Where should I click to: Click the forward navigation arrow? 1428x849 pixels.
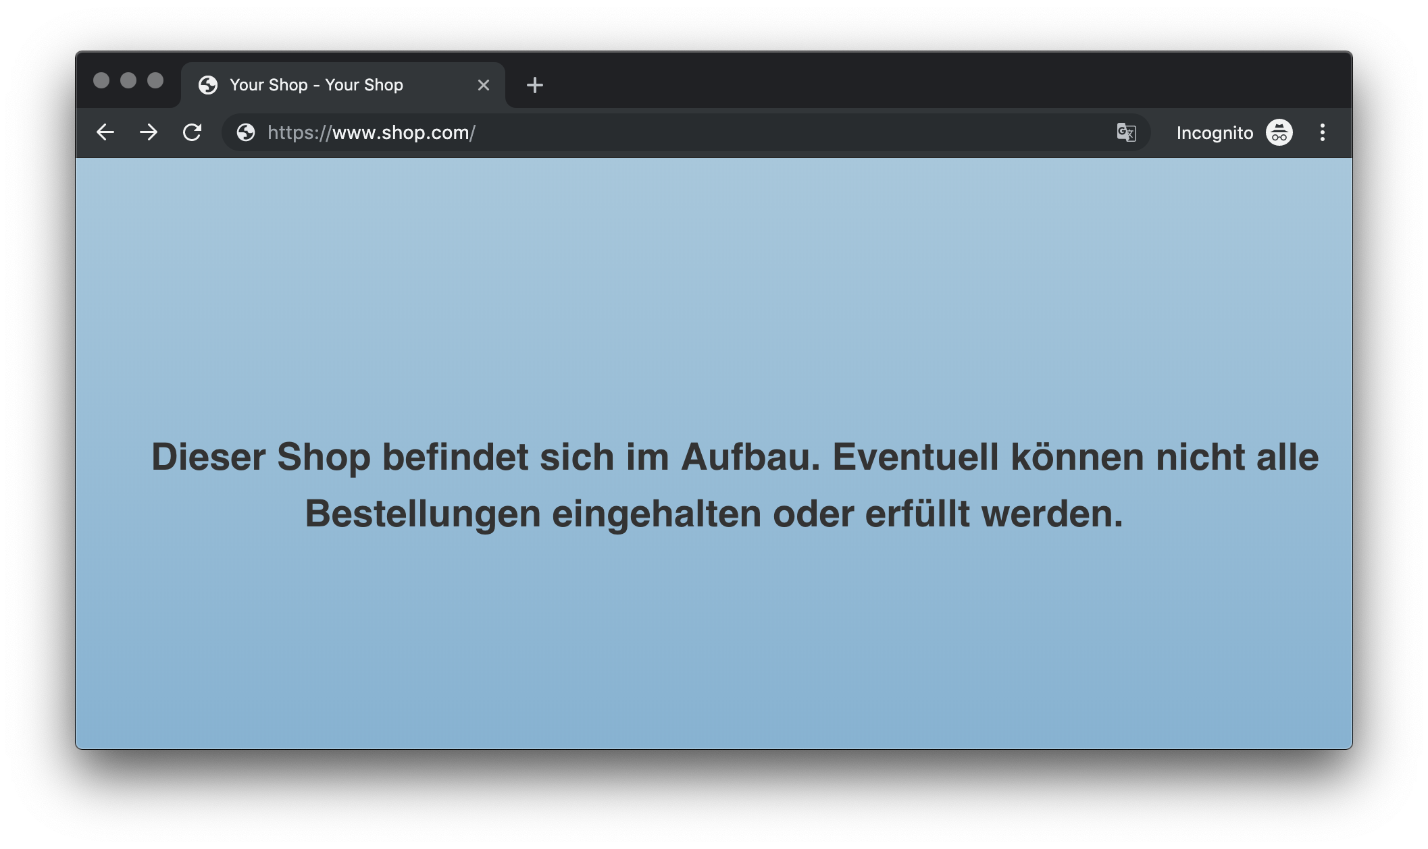click(148, 132)
